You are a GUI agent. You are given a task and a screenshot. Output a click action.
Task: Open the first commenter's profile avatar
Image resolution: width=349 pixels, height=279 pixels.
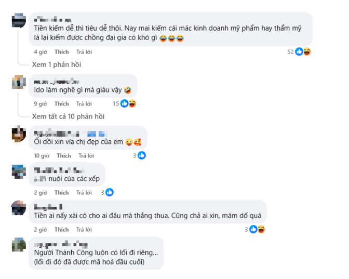pos(19,20)
